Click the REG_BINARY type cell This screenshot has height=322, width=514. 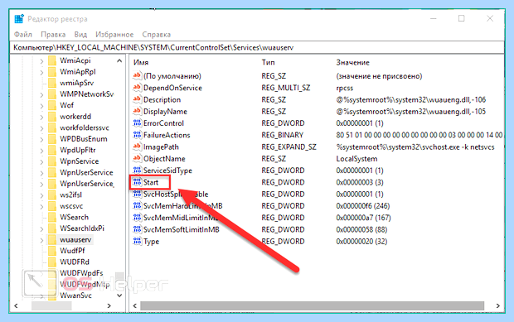coord(282,135)
